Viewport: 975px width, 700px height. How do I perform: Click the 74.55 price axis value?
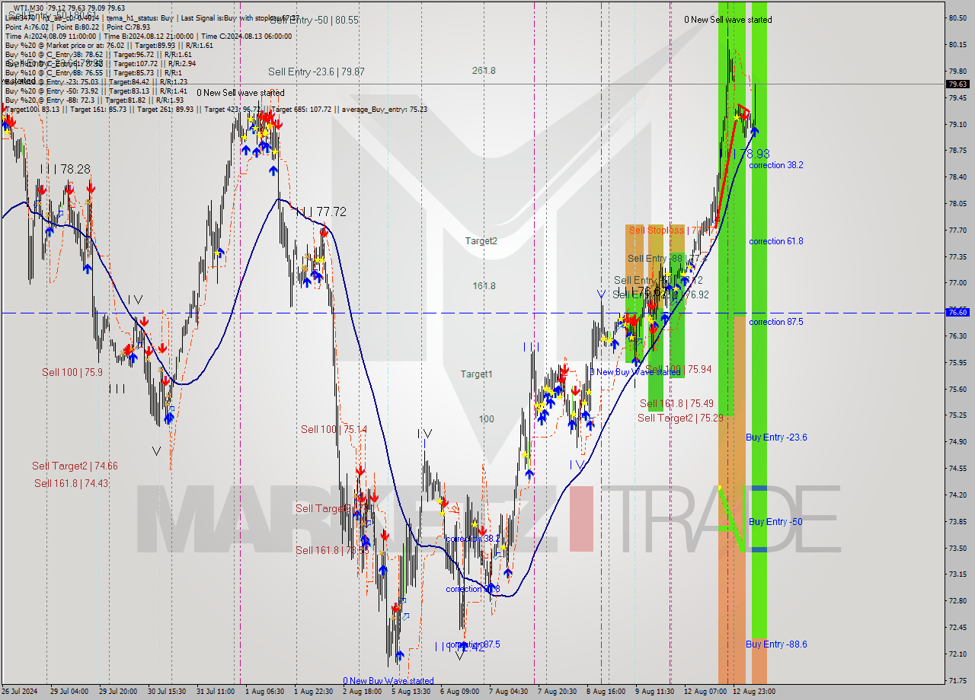coord(958,469)
